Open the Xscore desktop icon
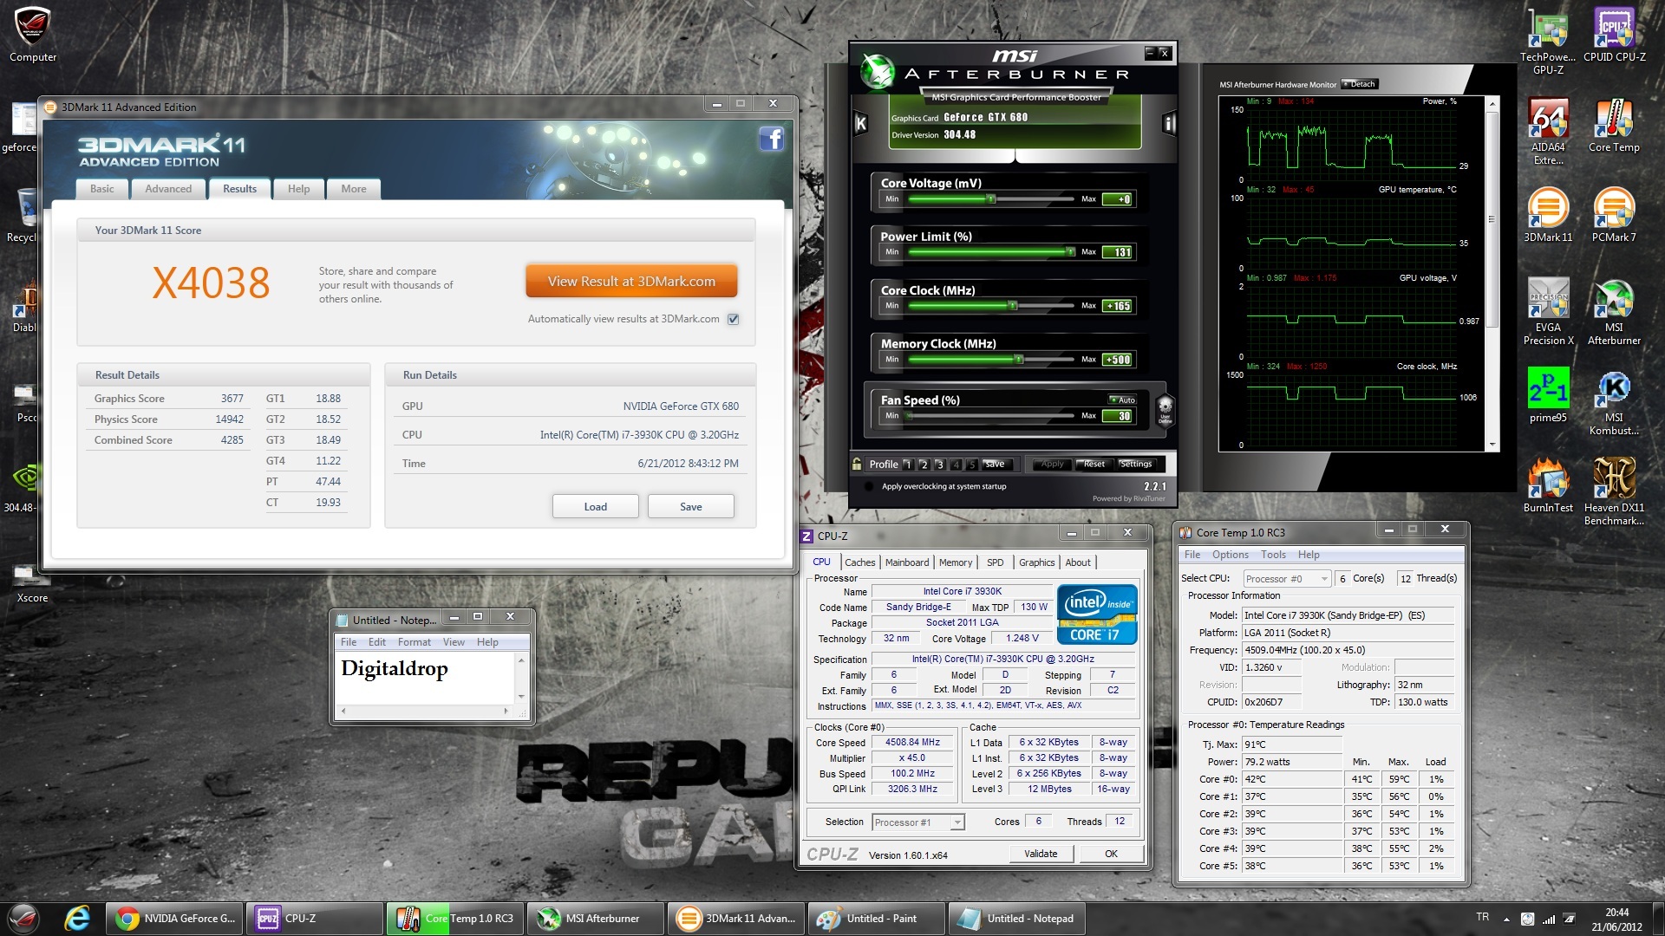Viewport: 1665px width, 936px height. pyautogui.click(x=33, y=582)
